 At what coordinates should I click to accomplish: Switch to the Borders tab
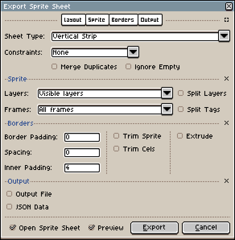(123, 20)
